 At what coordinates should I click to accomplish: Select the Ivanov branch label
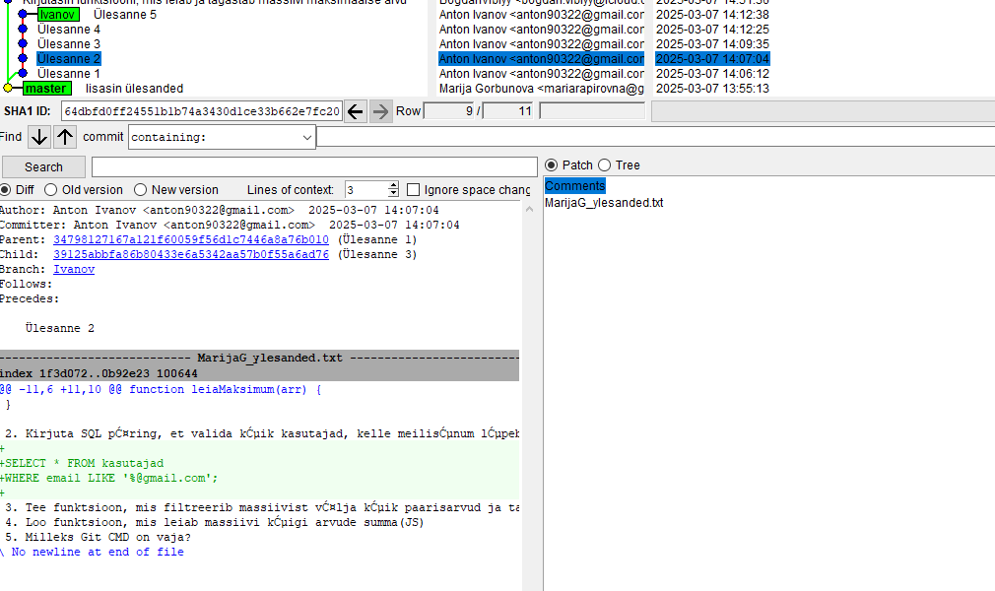pyautogui.click(x=59, y=15)
